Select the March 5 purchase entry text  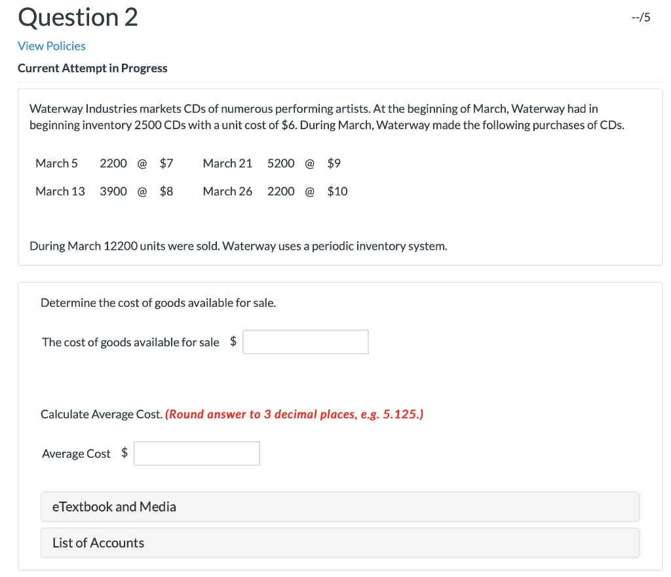pos(104,163)
